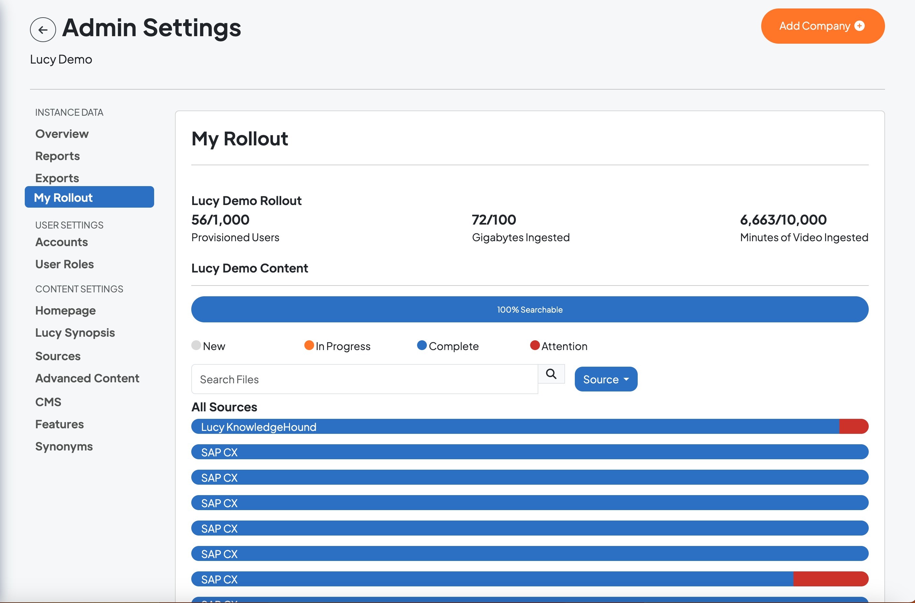Select the My Rollout menu item
915x603 pixels.
coord(89,197)
